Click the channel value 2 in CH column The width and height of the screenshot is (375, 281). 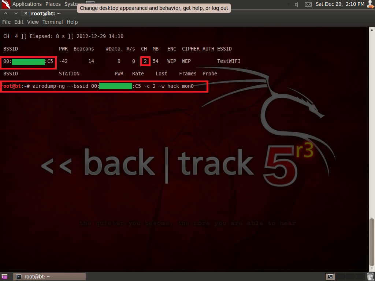145,61
